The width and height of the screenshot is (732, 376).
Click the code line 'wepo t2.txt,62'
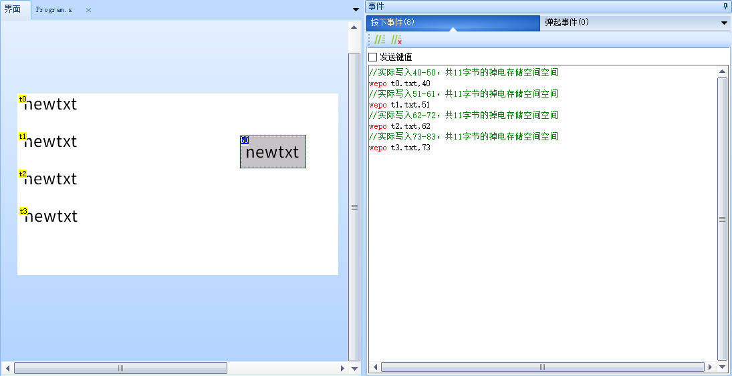tap(400, 126)
